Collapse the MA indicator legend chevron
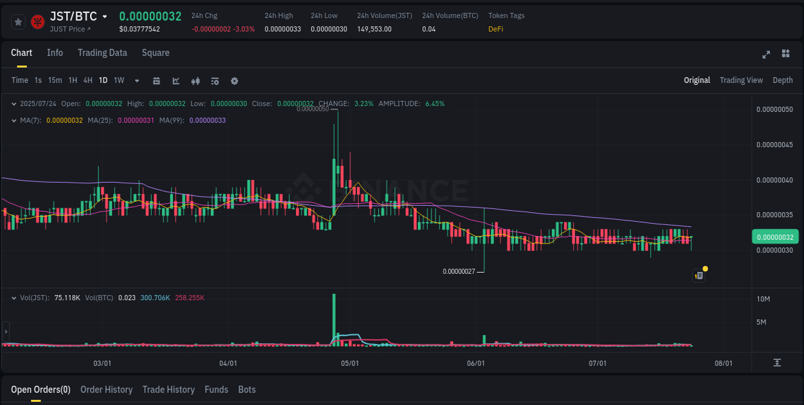 (14, 120)
